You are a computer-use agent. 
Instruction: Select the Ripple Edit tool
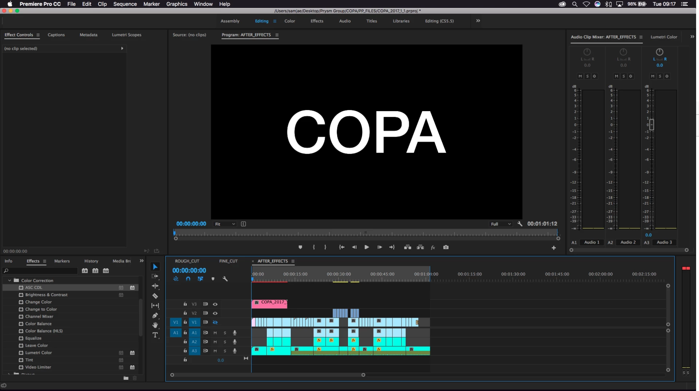point(155,286)
